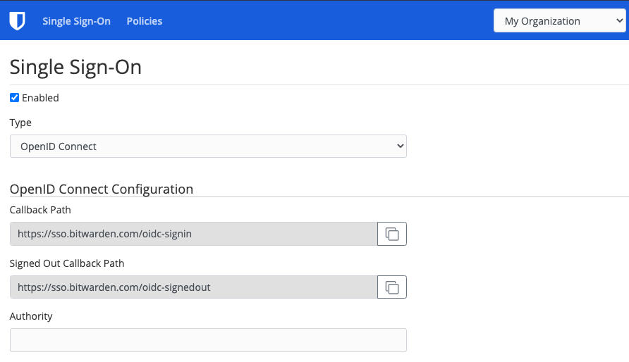The width and height of the screenshot is (629, 362).
Task: Select the Callback Path oidc-signin field
Action: [194, 234]
